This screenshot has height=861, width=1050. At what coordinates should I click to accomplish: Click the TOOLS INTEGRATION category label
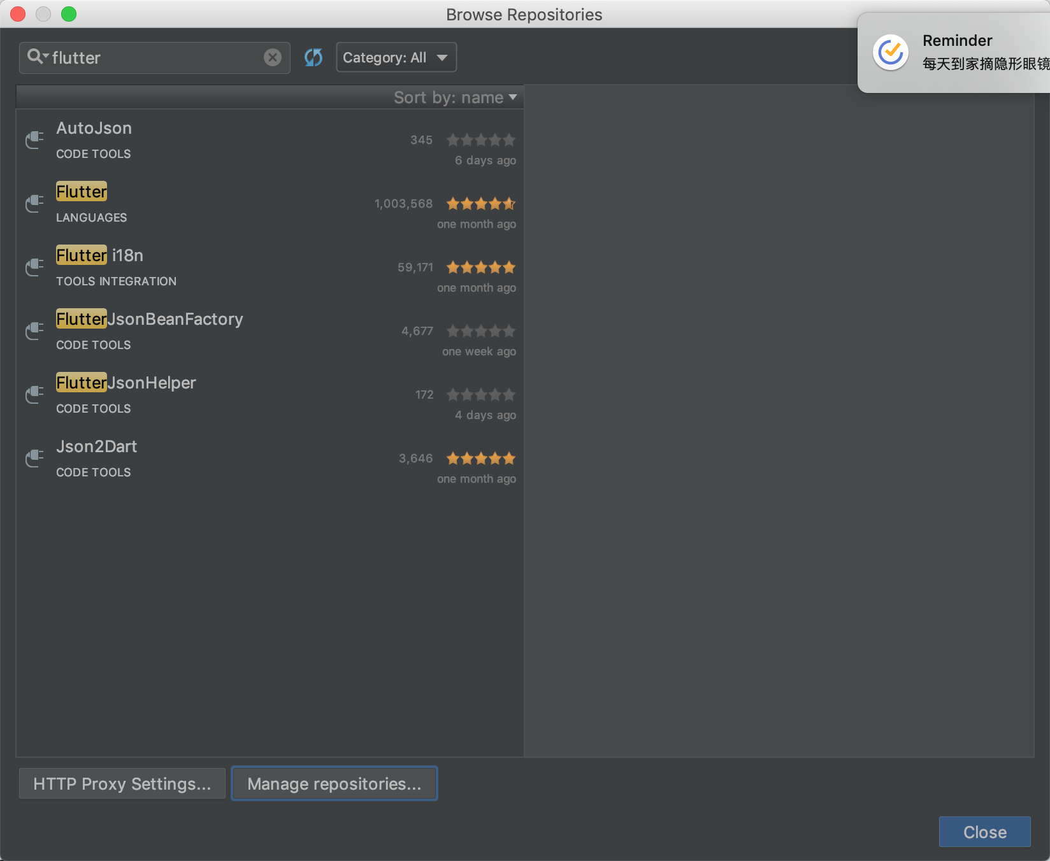(x=117, y=281)
